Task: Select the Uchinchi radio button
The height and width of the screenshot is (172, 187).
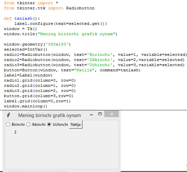Action: point(49,125)
